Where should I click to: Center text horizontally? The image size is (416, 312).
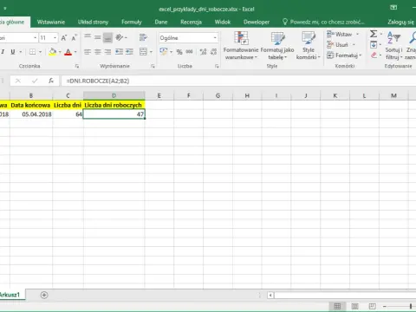coord(98,52)
